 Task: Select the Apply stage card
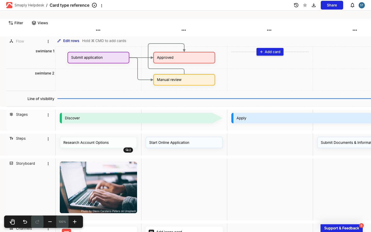tap(301, 118)
